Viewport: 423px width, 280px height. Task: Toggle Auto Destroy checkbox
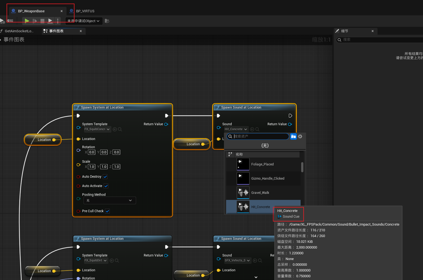click(x=105, y=177)
